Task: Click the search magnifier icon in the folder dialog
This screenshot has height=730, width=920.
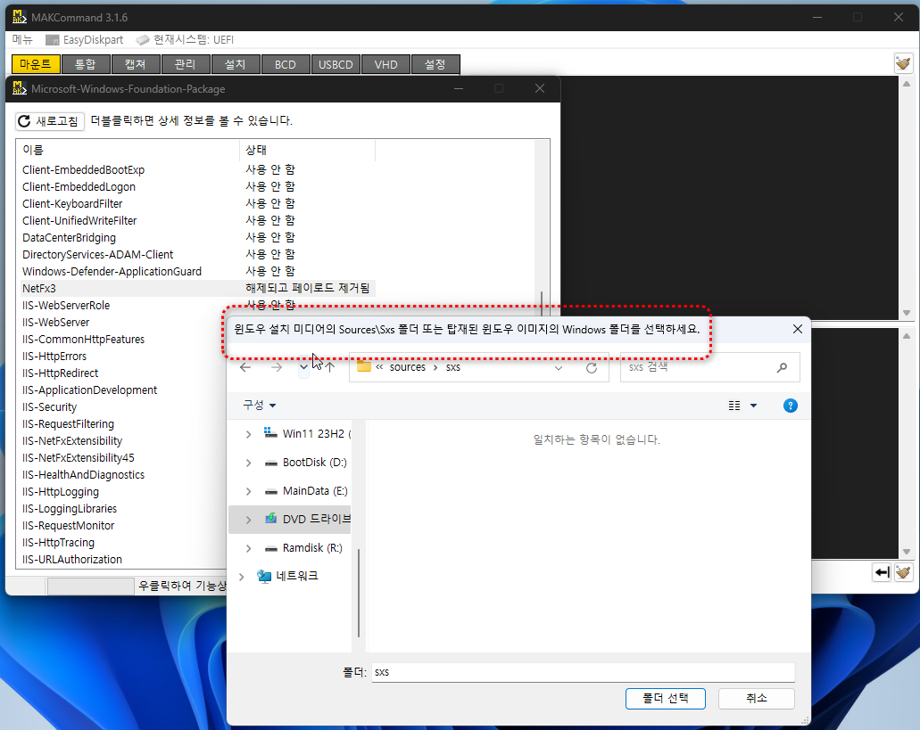Action: coord(782,367)
